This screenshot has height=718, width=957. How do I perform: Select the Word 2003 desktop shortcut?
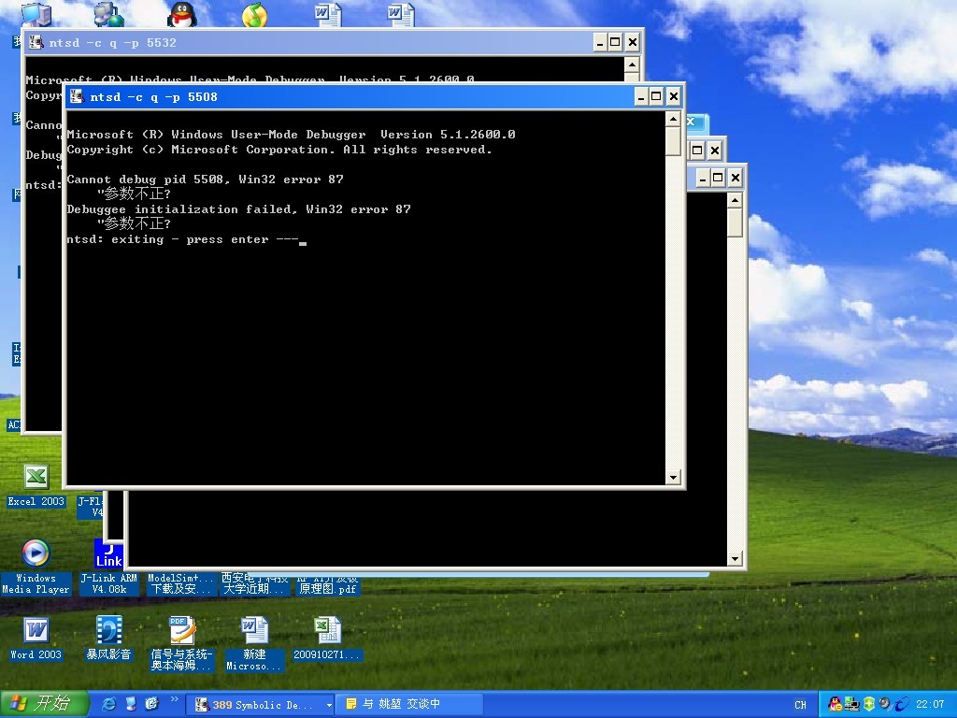pos(36,639)
